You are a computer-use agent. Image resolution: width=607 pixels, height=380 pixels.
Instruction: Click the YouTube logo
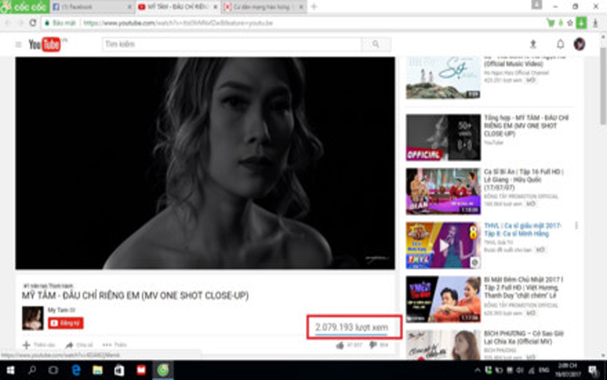point(44,44)
